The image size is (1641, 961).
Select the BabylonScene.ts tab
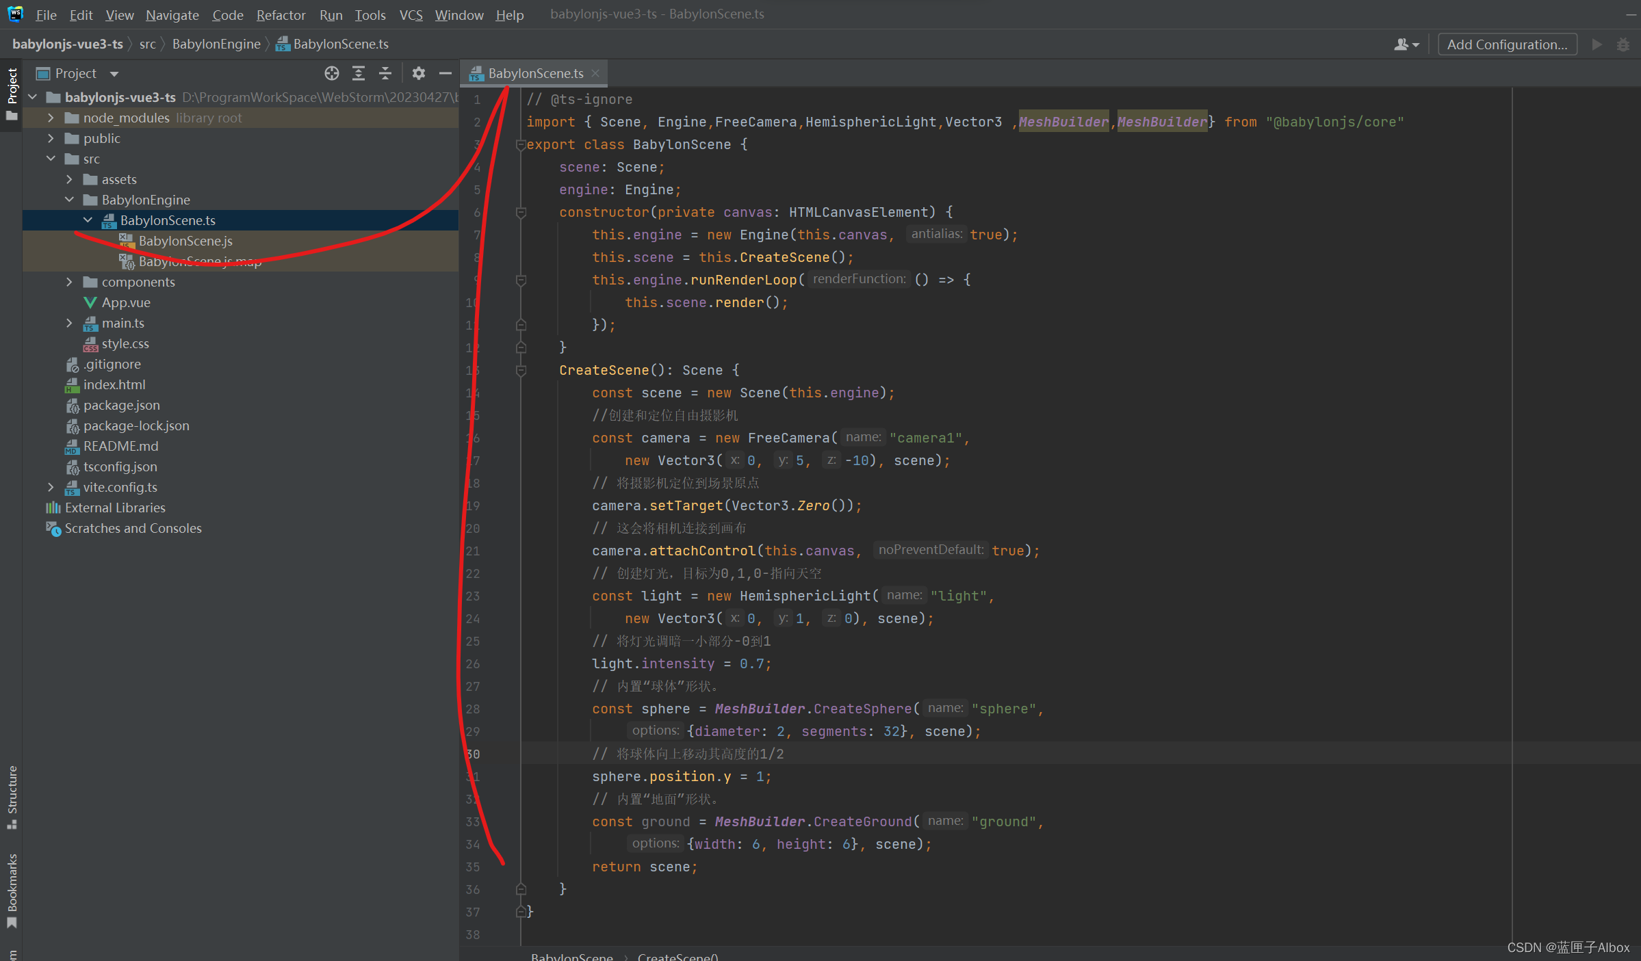click(x=533, y=72)
